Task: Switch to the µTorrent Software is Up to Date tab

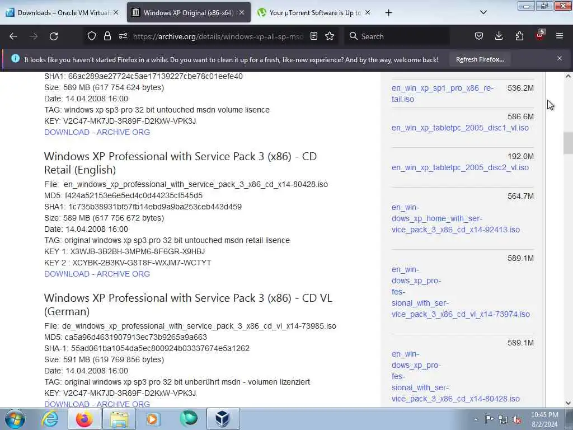Action: coord(314,12)
